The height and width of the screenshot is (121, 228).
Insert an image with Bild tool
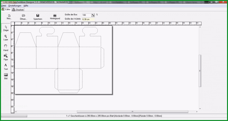6,76
